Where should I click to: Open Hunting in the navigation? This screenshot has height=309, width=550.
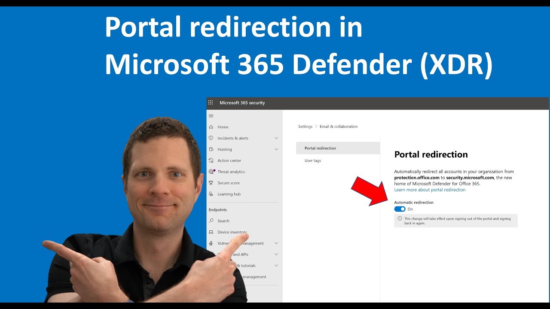click(x=225, y=149)
